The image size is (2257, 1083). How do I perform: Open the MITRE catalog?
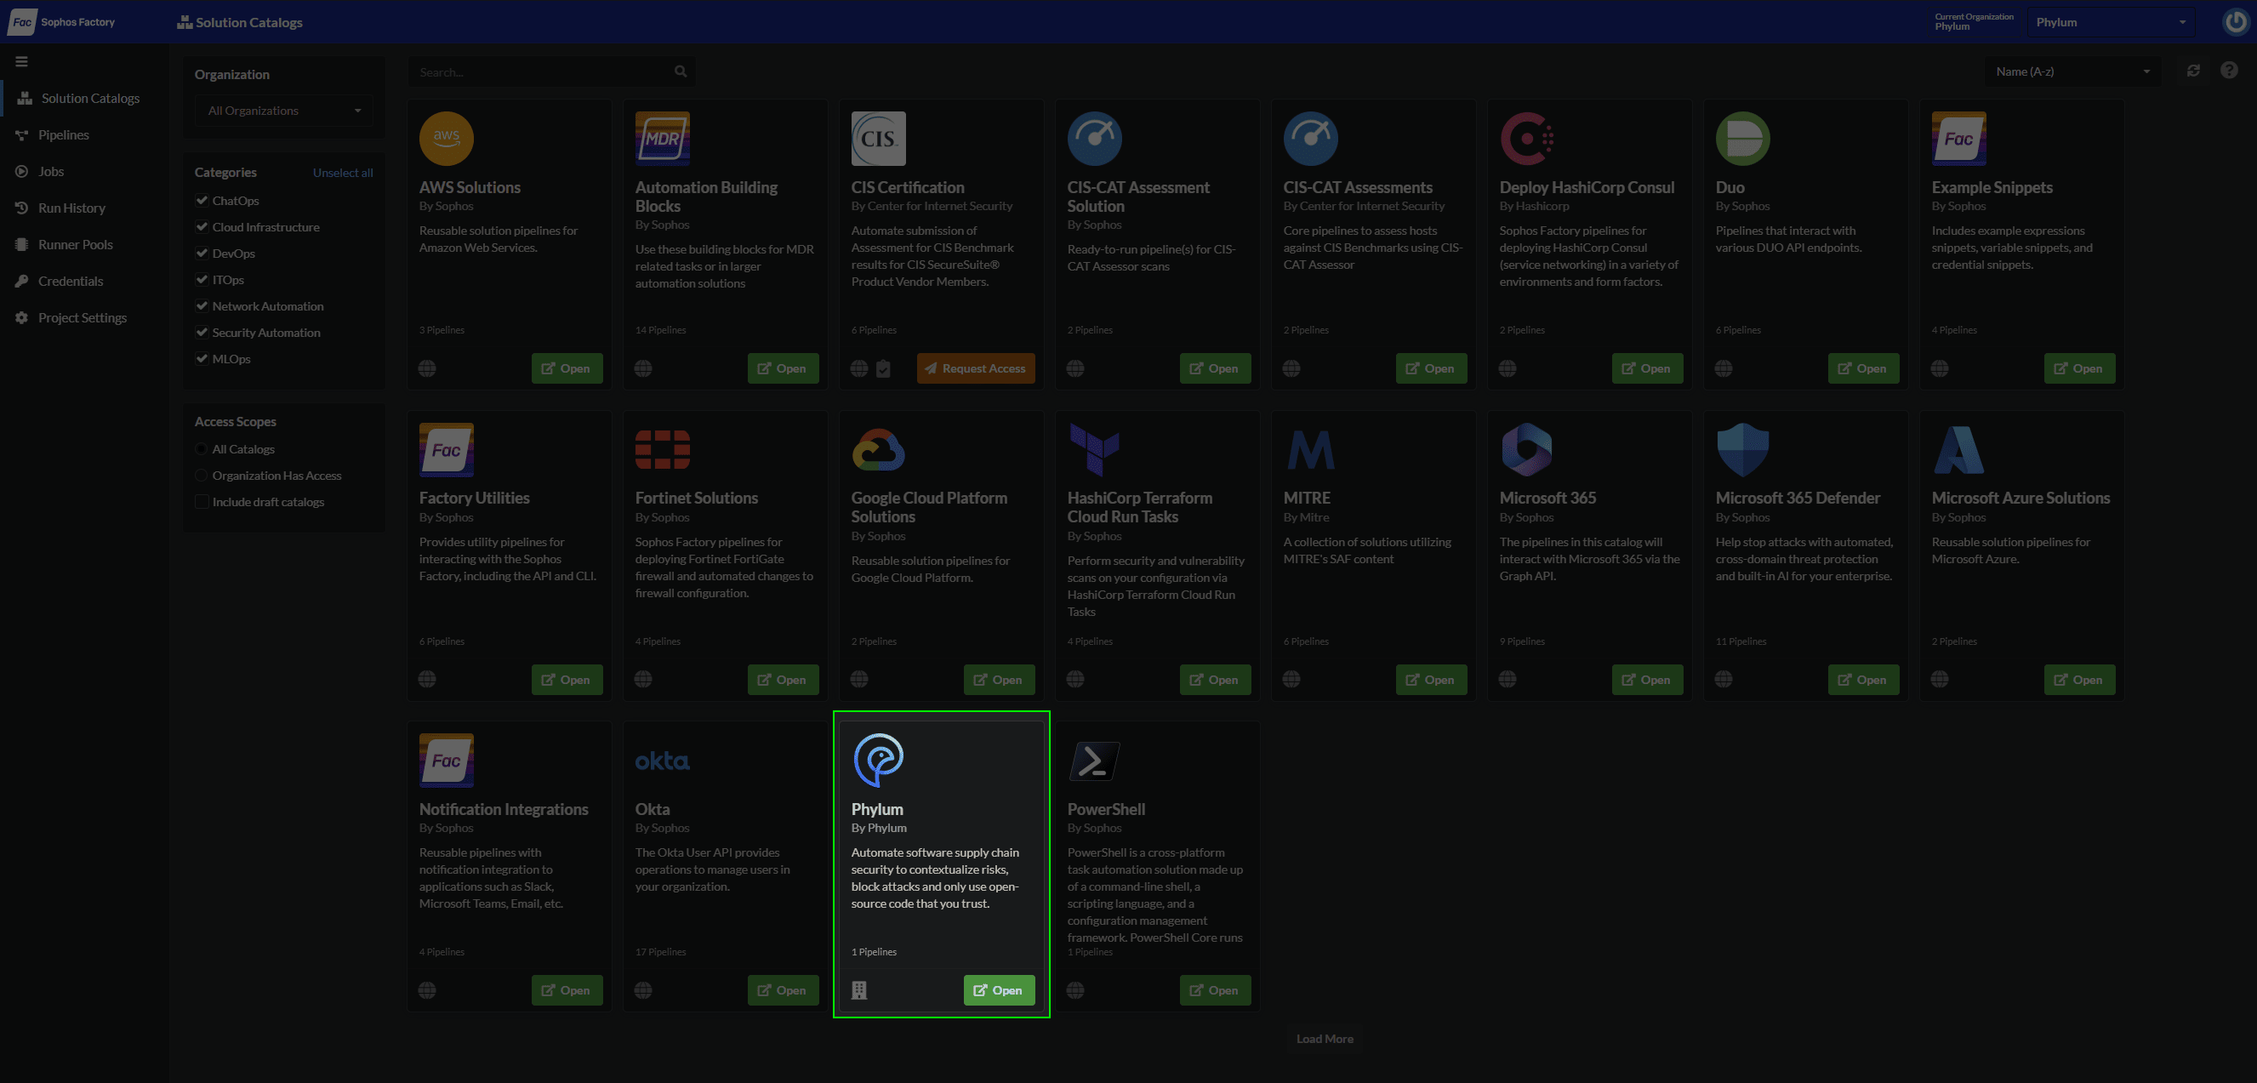1431,680
